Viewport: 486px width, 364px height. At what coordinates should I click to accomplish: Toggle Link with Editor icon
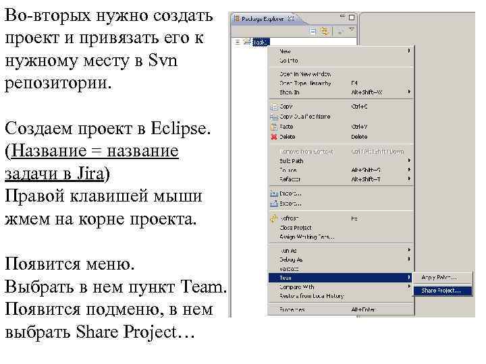(x=325, y=31)
